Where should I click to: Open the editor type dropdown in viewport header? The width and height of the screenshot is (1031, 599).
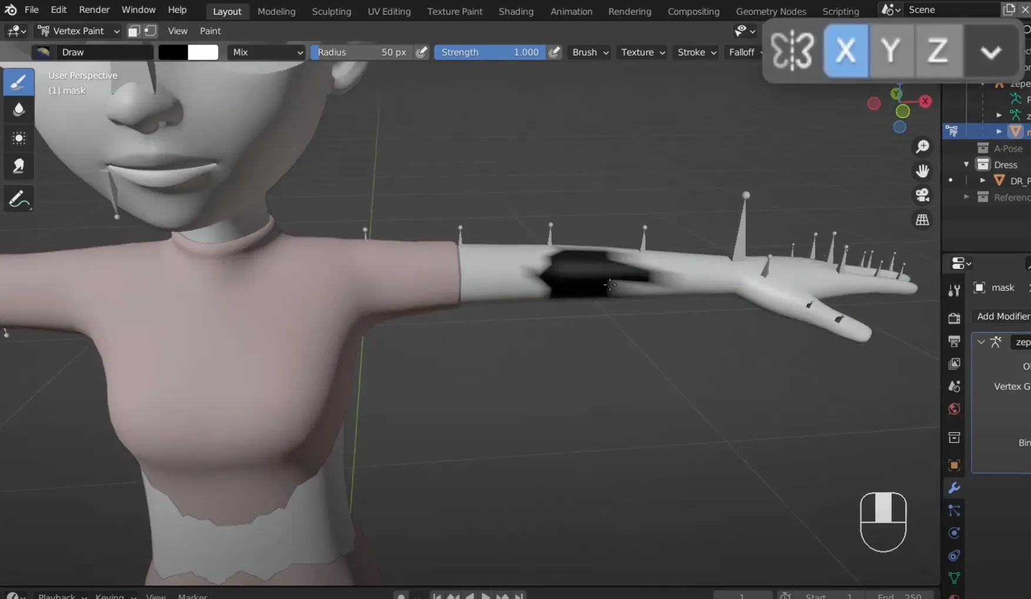(16, 31)
